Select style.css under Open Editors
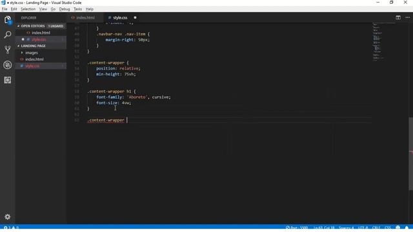Screen dimensions: 413x232 coord(39,39)
